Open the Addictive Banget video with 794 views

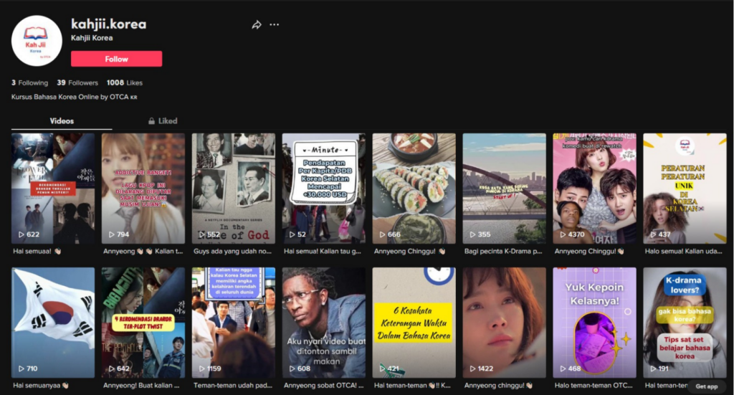(x=143, y=188)
